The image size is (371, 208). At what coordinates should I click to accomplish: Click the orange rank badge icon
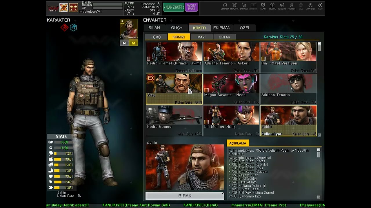(x=64, y=8)
